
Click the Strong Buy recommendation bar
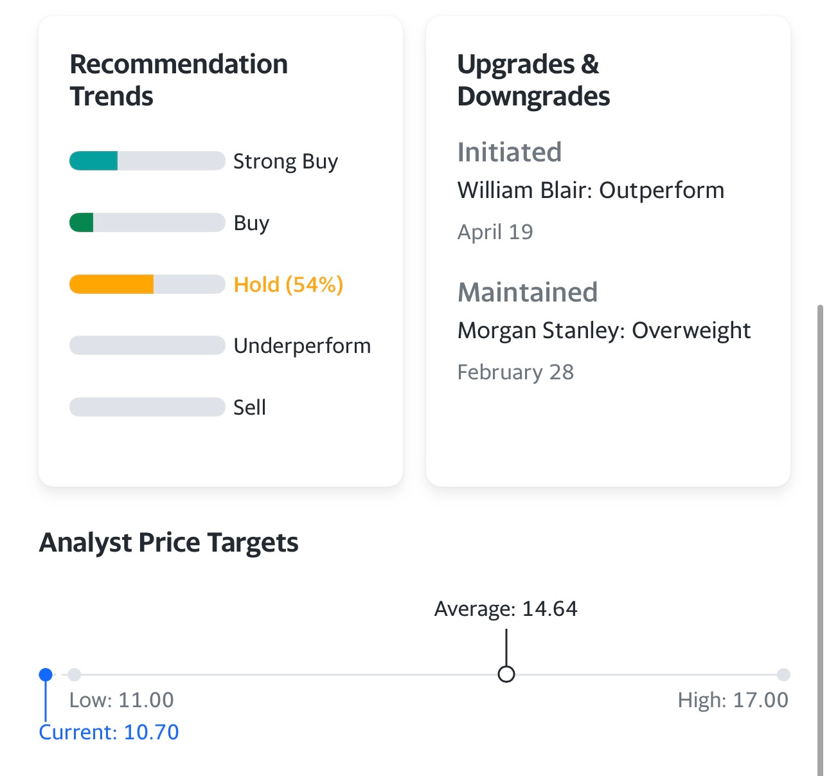[147, 161]
